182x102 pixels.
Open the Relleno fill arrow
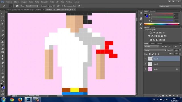pos(180,54)
